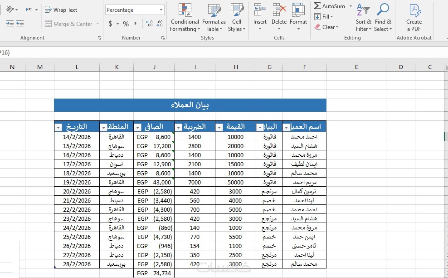Open filter dropdown for المنطقة column
Viewport: 448px width, 278px height.
click(x=103, y=127)
